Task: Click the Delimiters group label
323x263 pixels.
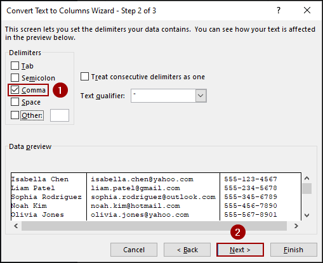Action: [x=25, y=53]
